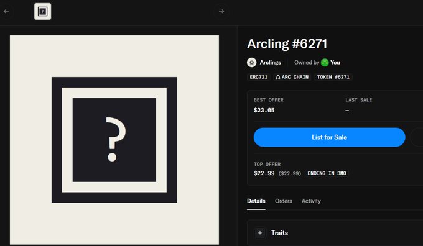Image resolution: width=423 pixels, height=246 pixels.
Task: Expand the Traits section
Action: point(335,233)
